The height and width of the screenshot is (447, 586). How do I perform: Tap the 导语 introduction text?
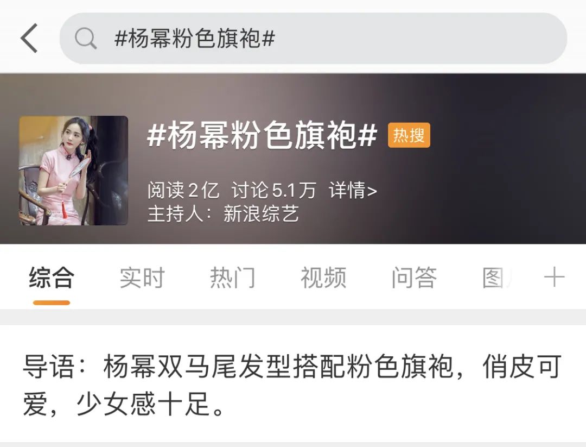click(x=292, y=385)
